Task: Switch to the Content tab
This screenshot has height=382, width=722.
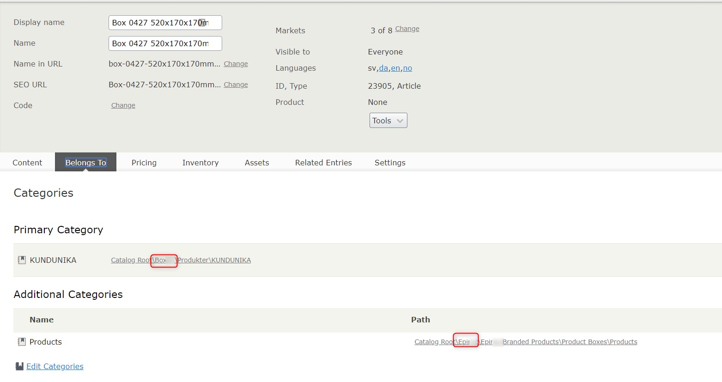Action: pyautogui.click(x=27, y=163)
